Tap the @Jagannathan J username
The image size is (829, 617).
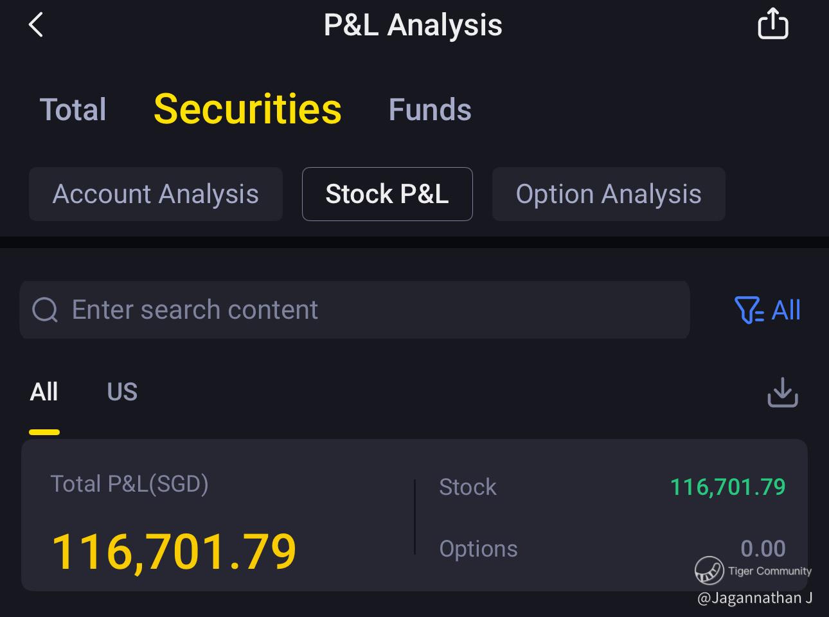(754, 598)
